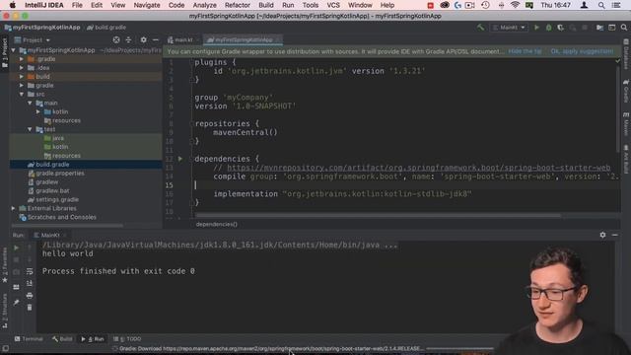Open the run anything icon next to search
Image resolution: width=631 pixels, height=355 pixels.
point(611,28)
